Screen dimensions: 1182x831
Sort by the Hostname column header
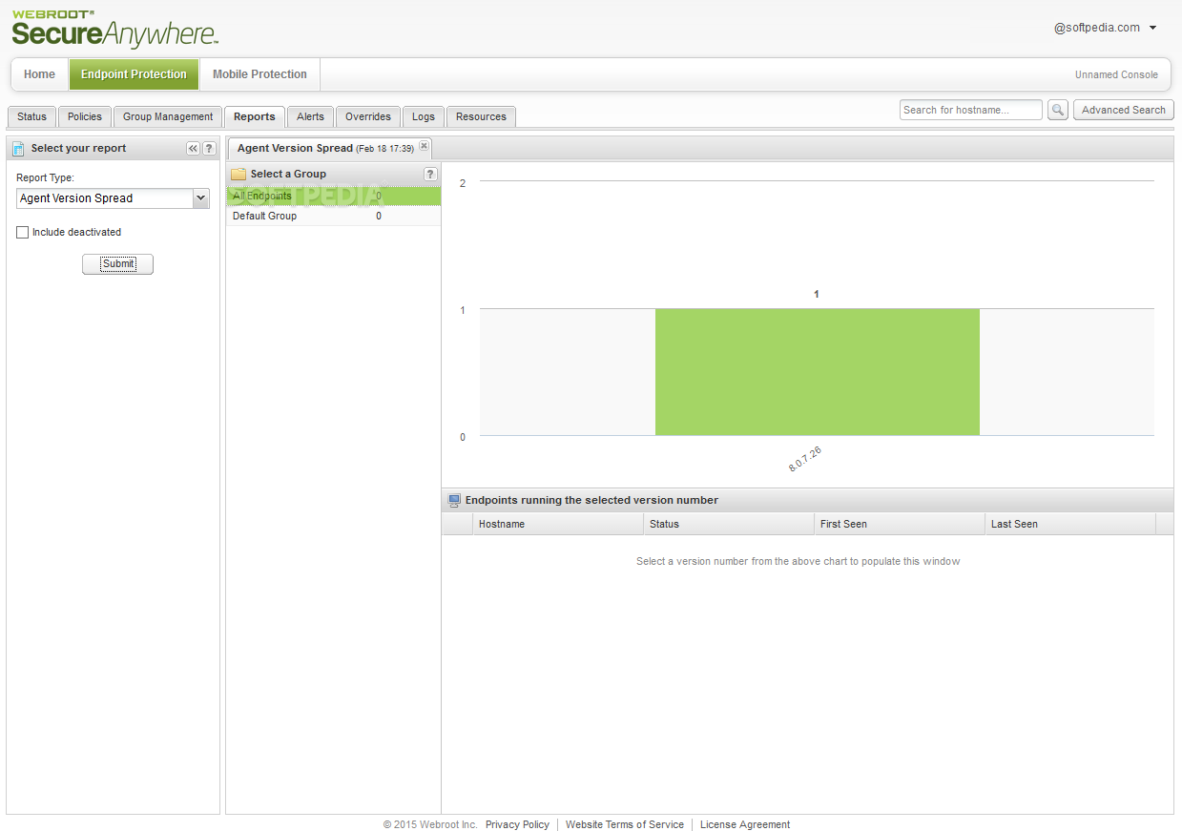pos(558,524)
